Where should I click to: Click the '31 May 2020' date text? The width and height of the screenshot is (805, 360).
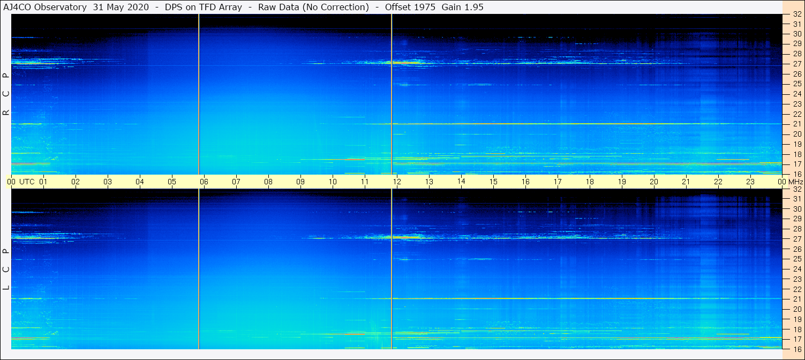(121, 7)
